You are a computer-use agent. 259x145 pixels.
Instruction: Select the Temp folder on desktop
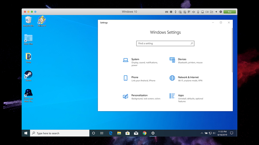pos(28,58)
